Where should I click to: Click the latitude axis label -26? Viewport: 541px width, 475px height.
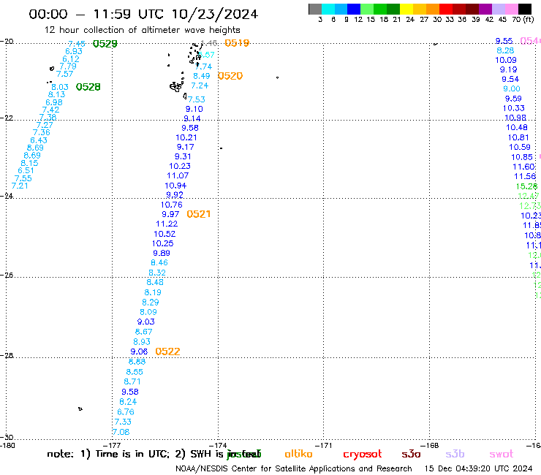(x=7, y=275)
